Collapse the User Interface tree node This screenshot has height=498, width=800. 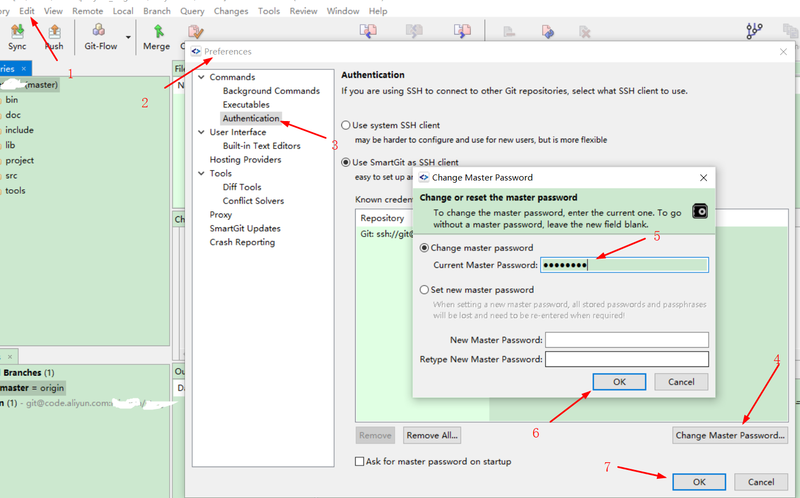click(202, 132)
